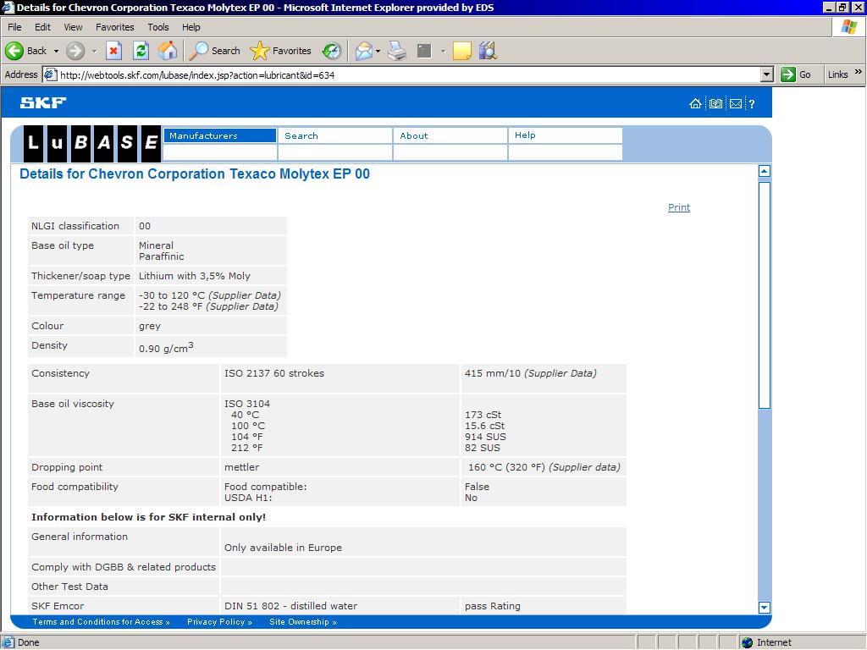Refresh the page with the Refresh icon

pyautogui.click(x=141, y=51)
